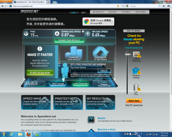Open the SETTINGS tab

coord(126,12)
